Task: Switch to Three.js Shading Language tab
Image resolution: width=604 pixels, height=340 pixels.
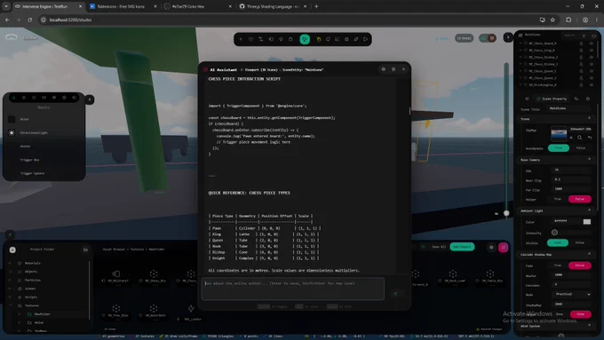Action: point(273,6)
